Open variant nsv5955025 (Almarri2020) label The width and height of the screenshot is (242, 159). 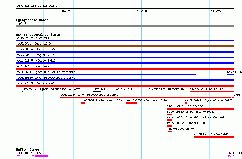click(168, 89)
